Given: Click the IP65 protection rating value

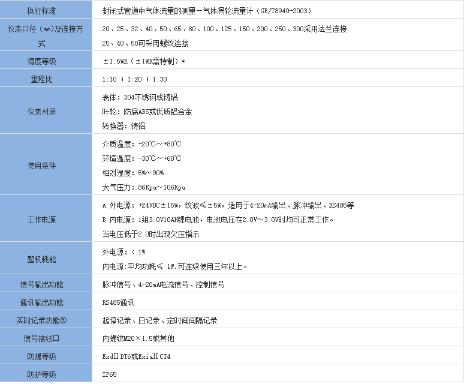Looking at the screenshot, I should (109, 374).
